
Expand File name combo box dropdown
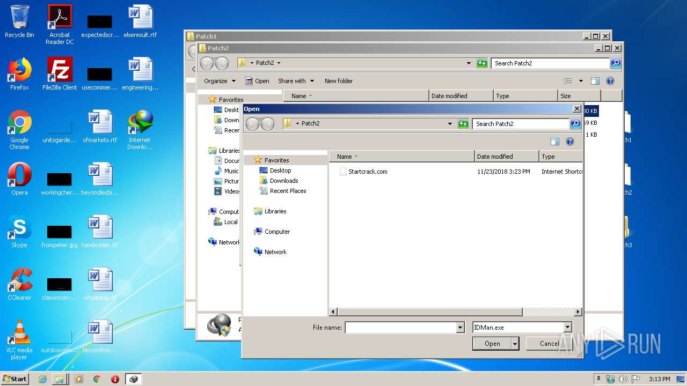[460, 328]
